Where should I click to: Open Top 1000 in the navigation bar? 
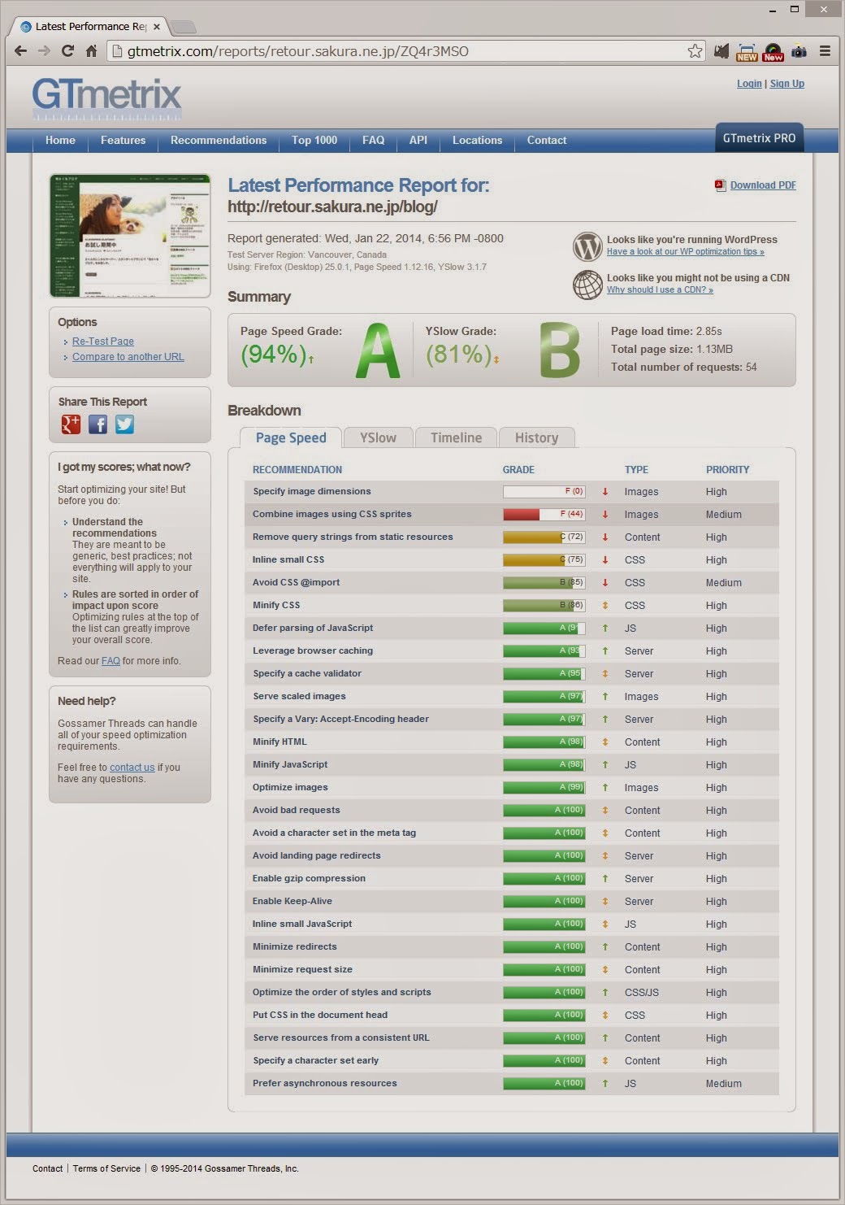click(x=314, y=140)
